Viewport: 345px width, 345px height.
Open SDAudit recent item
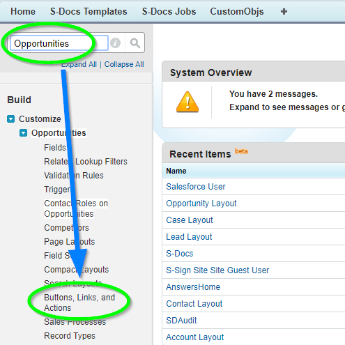coord(181,321)
